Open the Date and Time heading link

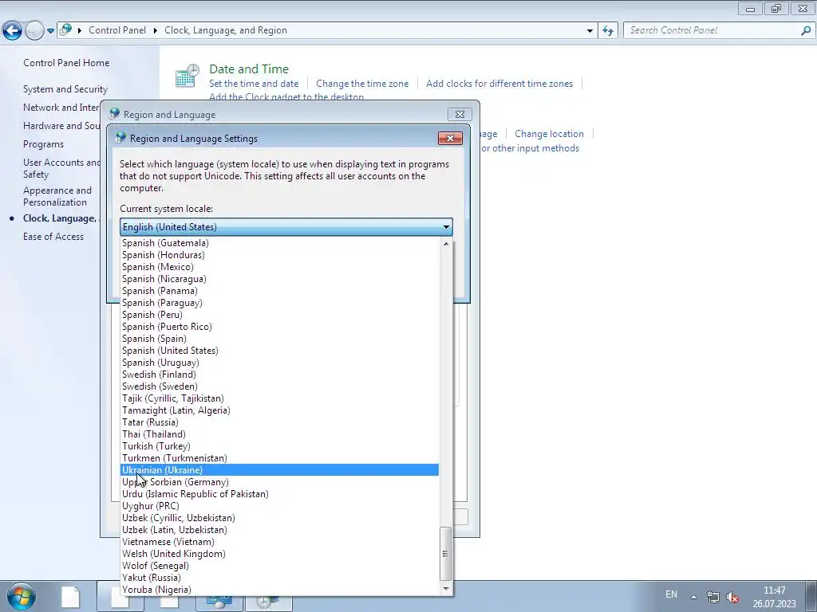(249, 69)
